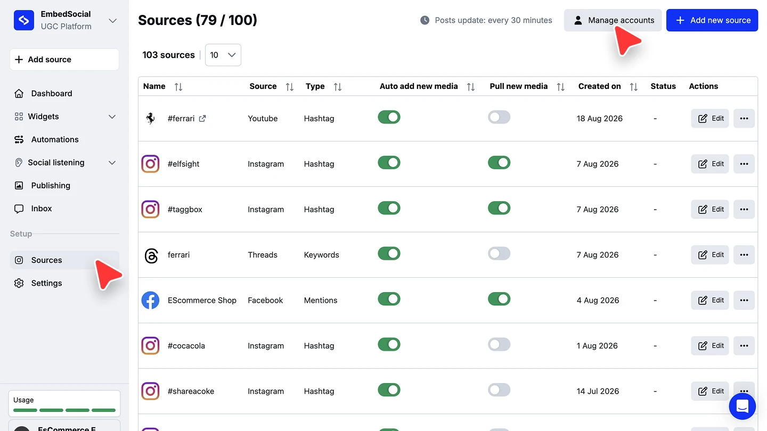Edit the #taggbox source
The height and width of the screenshot is (431, 767).
click(x=710, y=209)
